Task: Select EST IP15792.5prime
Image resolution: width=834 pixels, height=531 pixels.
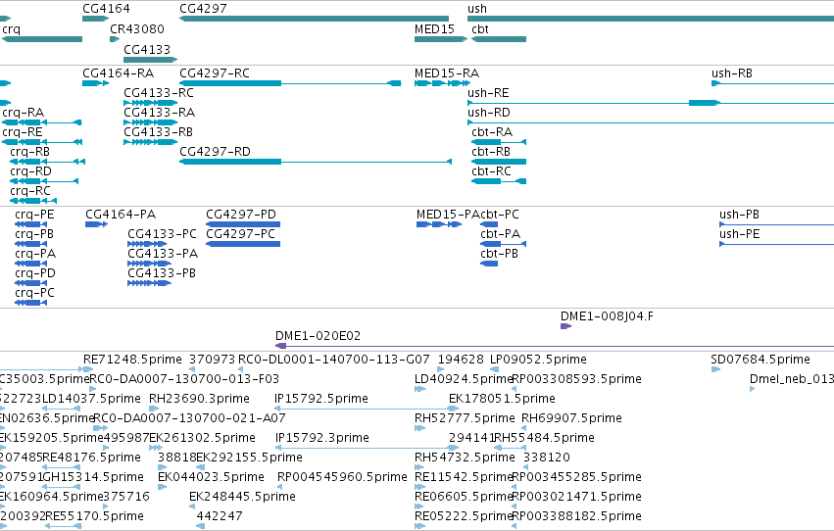Action: (321, 399)
